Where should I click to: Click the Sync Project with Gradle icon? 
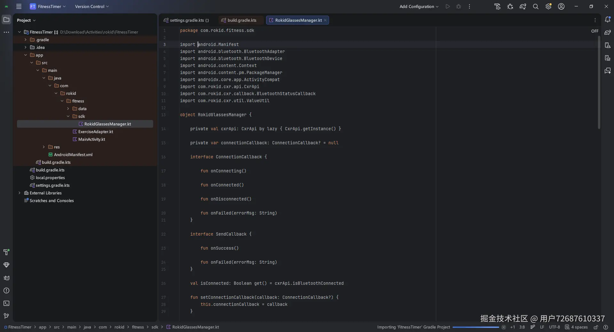click(x=523, y=6)
